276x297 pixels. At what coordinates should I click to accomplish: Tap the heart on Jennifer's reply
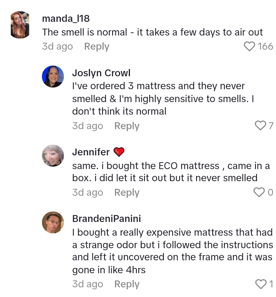click(x=259, y=192)
